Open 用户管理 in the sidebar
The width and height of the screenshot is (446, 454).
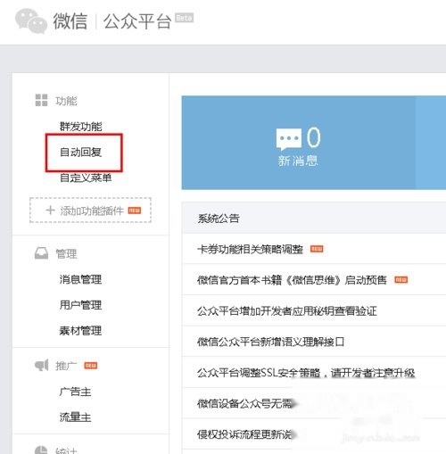pos(80,305)
